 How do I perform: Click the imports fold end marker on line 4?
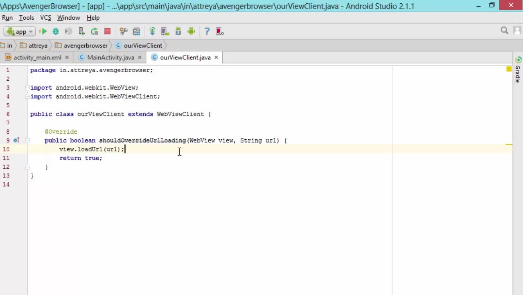tap(27, 96)
